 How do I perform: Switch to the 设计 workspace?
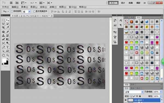tap(123, 3)
